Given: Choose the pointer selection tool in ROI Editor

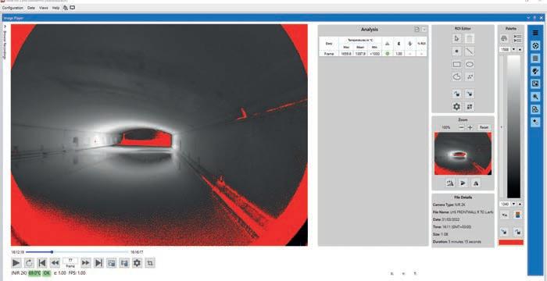Looking at the screenshot, I should click(456, 38).
